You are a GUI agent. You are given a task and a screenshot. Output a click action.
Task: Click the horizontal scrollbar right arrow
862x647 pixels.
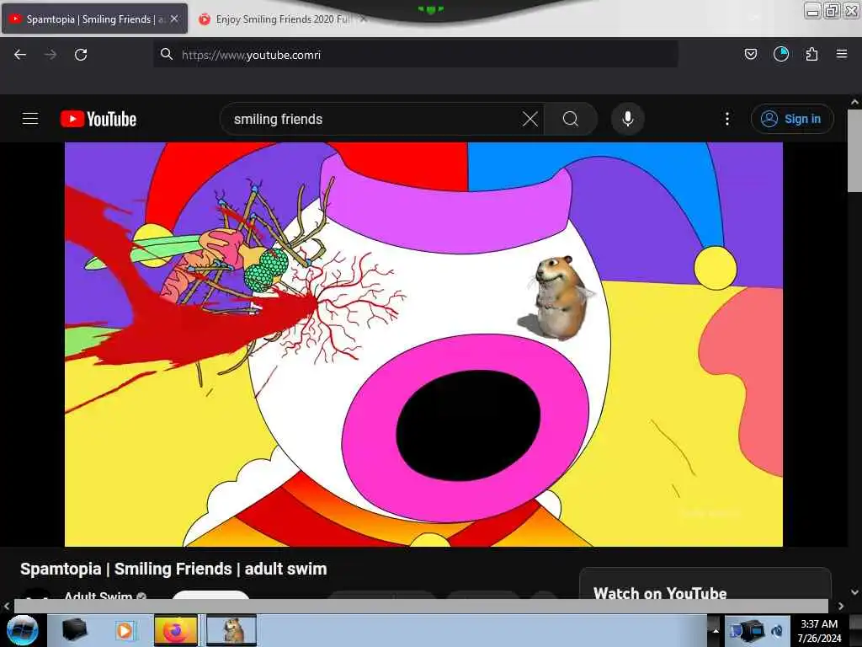[841, 606]
